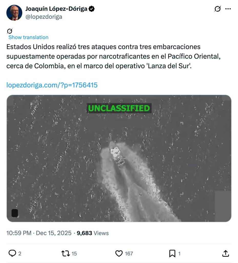Like the post with heart icon
Image resolution: width=238 pixels, height=263 pixels.
[119, 253]
